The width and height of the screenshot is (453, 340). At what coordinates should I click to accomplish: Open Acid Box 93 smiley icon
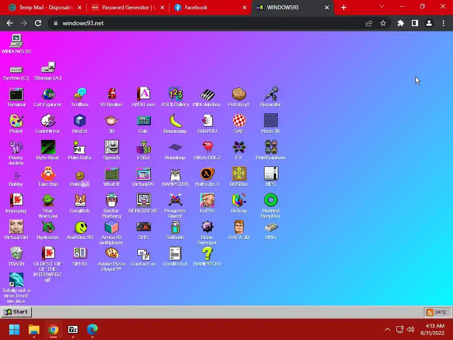(80, 230)
